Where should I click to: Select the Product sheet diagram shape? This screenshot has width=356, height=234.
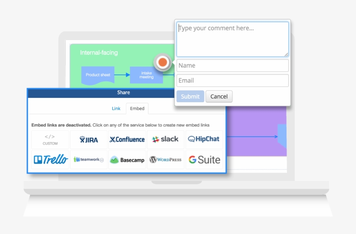click(98, 75)
